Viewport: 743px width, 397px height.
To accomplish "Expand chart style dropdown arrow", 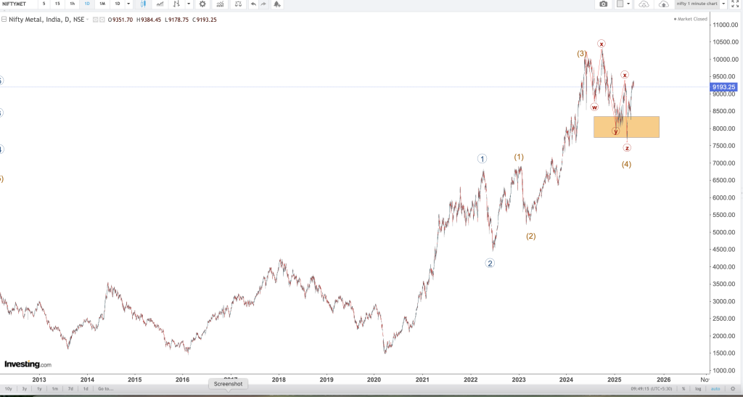I will [189, 4].
